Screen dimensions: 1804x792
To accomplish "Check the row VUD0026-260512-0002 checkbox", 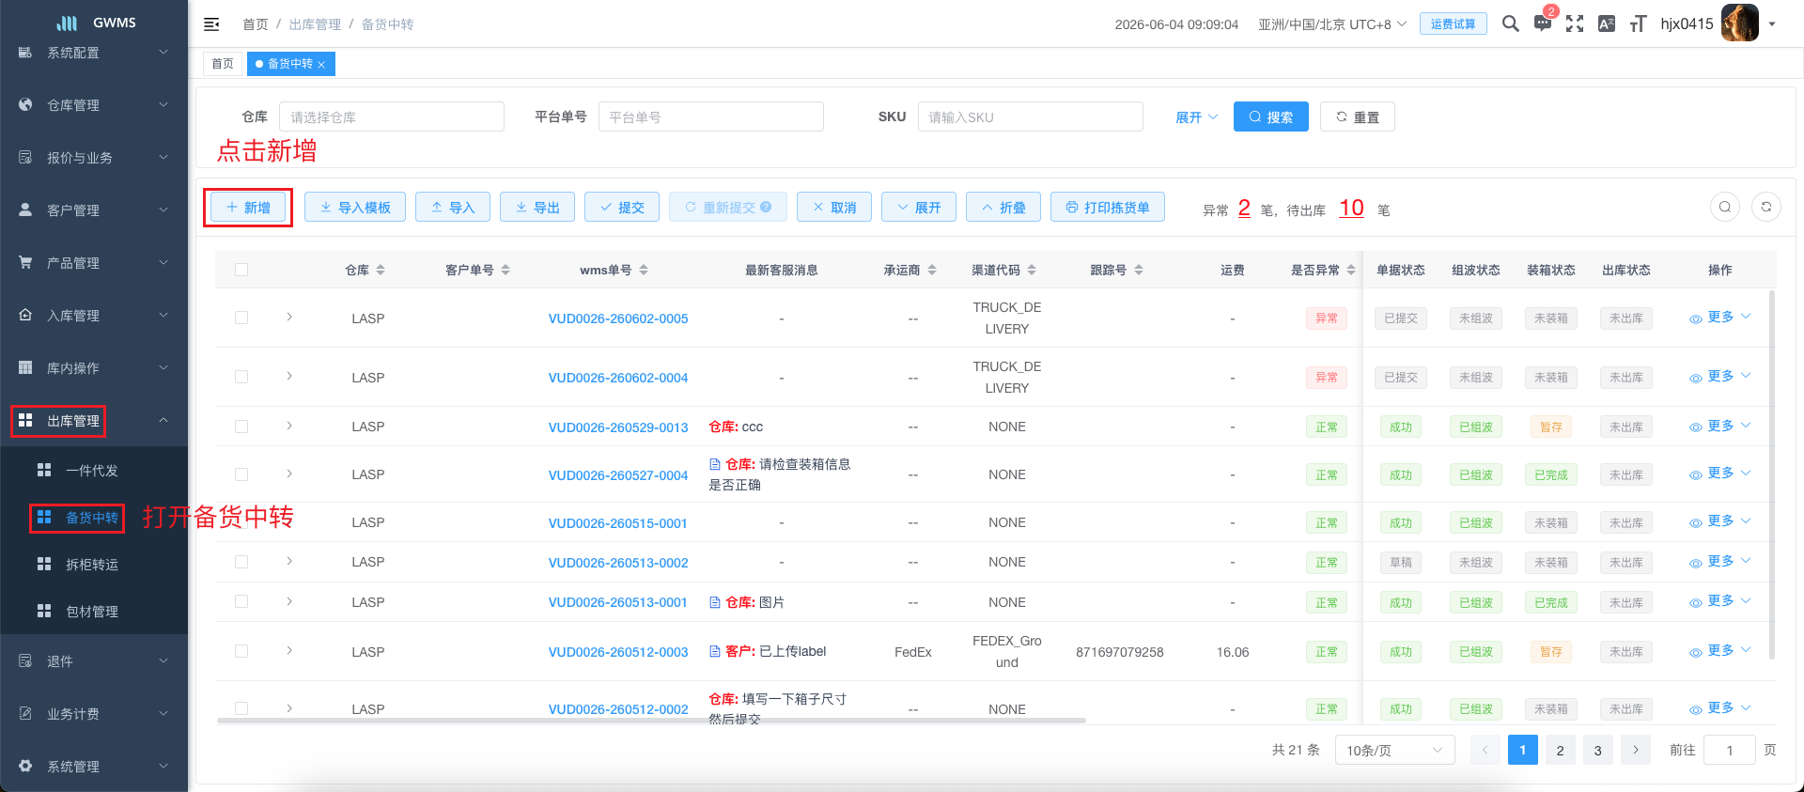I will (241, 708).
